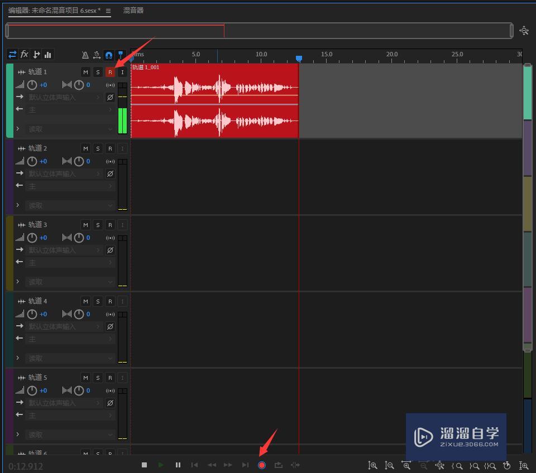Viewport: 536px width, 473px height.
Task: Switch to the 混音器 tab
Action: click(133, 11)
